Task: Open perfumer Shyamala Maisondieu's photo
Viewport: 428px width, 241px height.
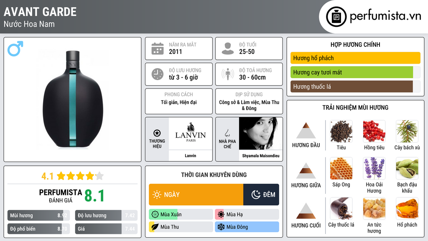Action: (x=261, y=133)
